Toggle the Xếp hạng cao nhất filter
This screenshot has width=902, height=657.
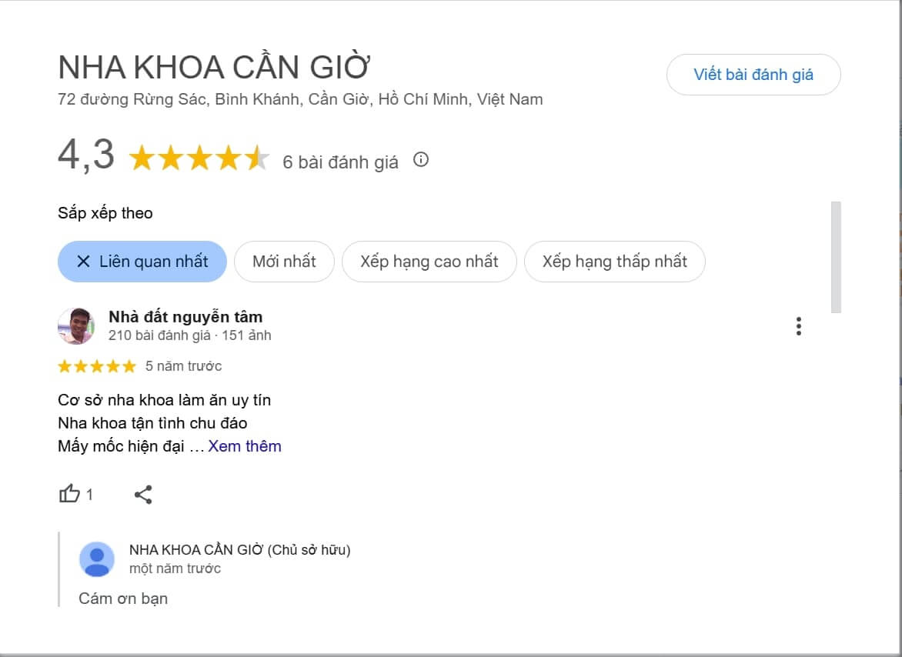pyautogui.click(x=429, y=262)
